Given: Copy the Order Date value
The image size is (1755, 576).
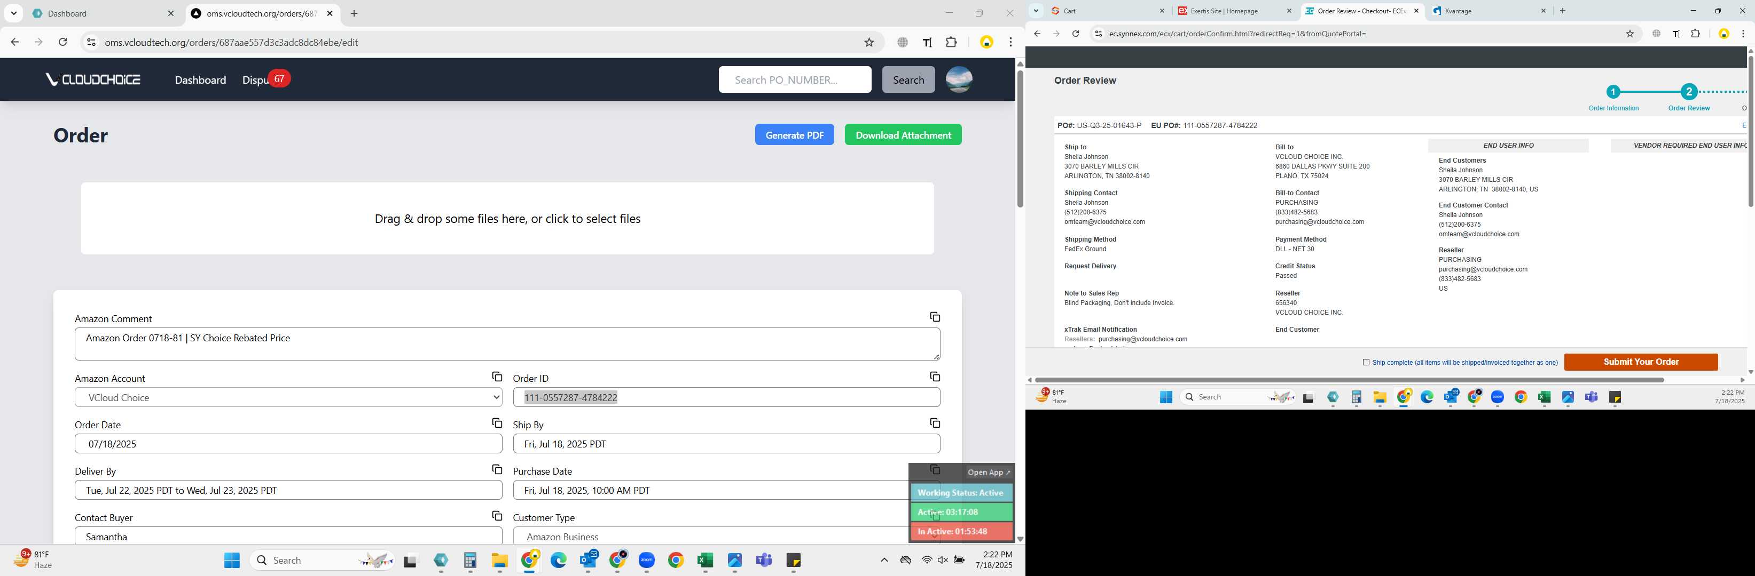Looking at the screenshot, I should click(x=497, y=423).
